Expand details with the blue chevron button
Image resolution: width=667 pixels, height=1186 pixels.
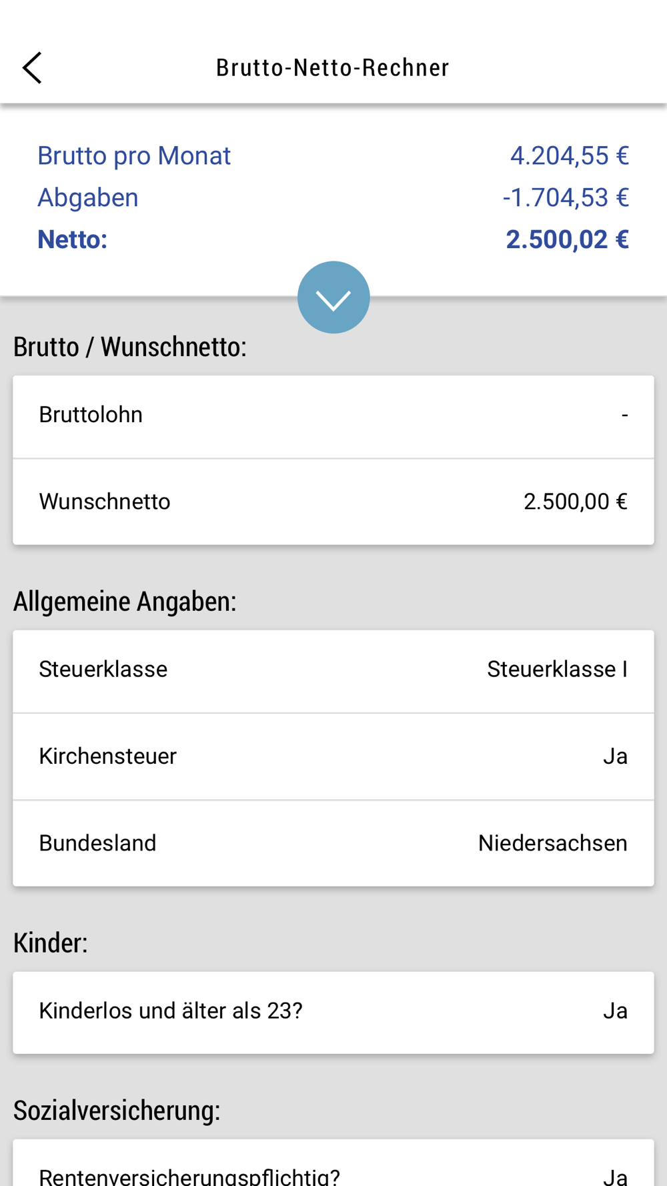pyautogui.click(x=333, y=298)
